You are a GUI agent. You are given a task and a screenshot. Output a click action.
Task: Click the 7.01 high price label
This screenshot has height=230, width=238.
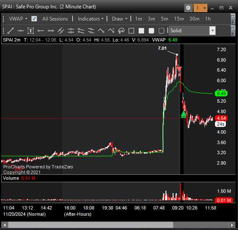pyautogui.click(x=162, y=48)
